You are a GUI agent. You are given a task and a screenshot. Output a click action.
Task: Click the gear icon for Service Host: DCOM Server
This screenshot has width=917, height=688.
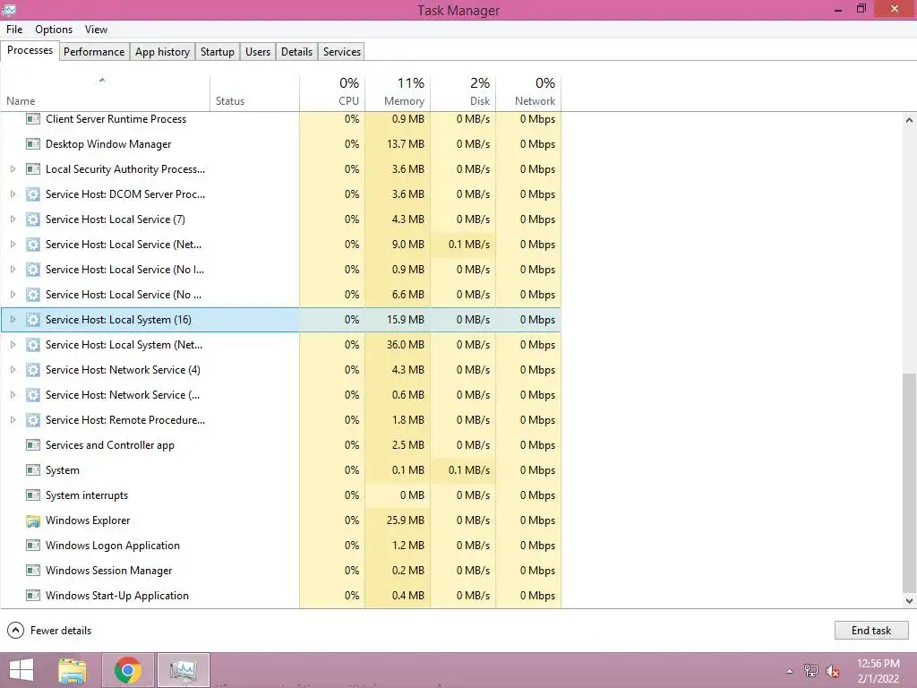(33, 194)
